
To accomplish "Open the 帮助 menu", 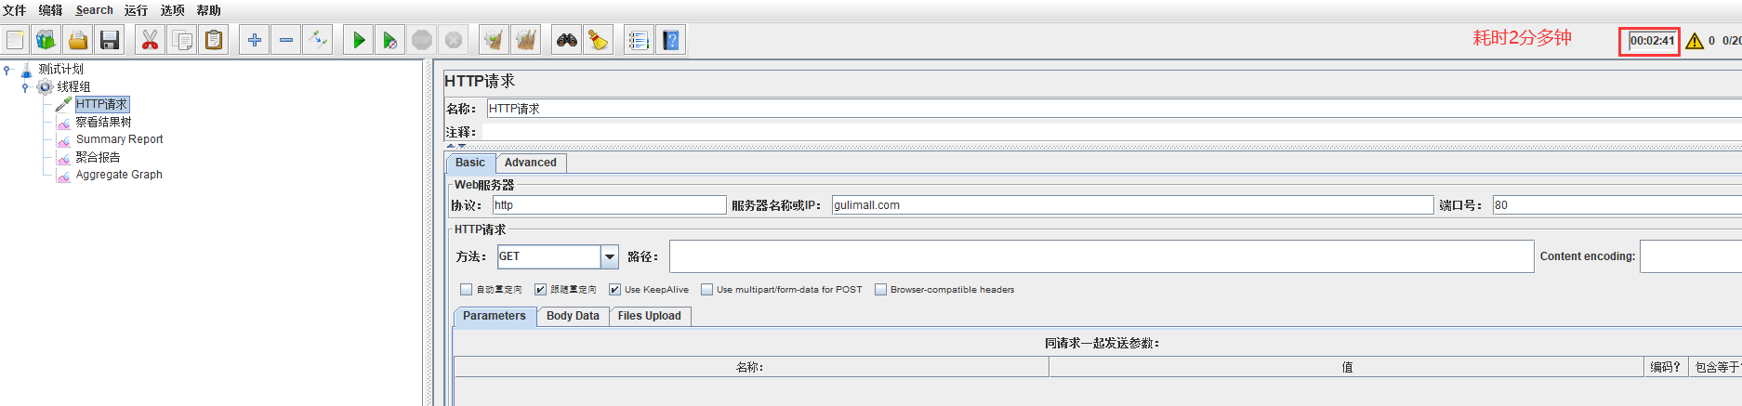I will (x=208, y=10).
